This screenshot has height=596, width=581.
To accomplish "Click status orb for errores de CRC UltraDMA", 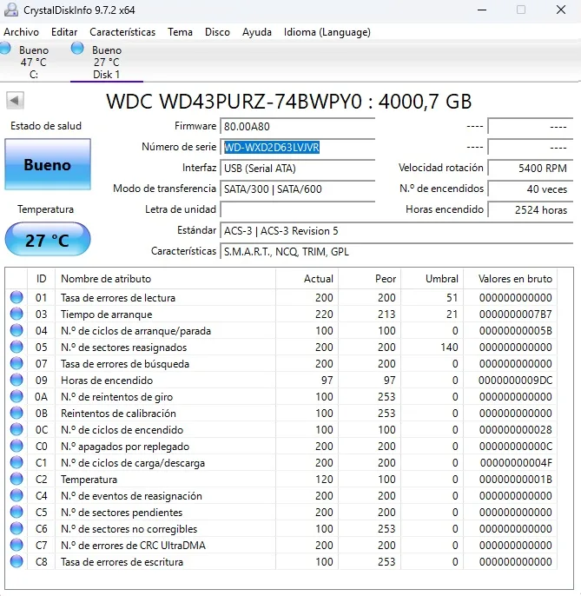I will [17, 546].
